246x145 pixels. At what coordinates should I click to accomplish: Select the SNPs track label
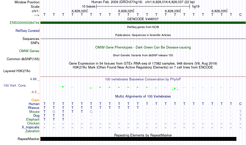click(x=35, y=43)
